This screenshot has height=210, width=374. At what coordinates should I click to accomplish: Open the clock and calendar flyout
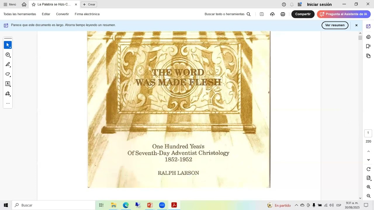pyautogui.click(x=352, y=205)
